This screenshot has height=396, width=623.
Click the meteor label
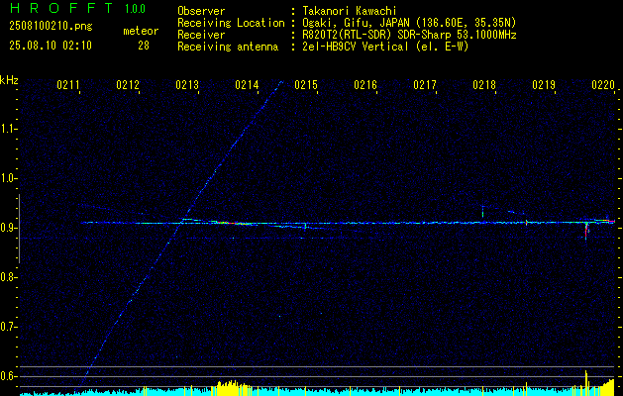[x=141, y=31]
